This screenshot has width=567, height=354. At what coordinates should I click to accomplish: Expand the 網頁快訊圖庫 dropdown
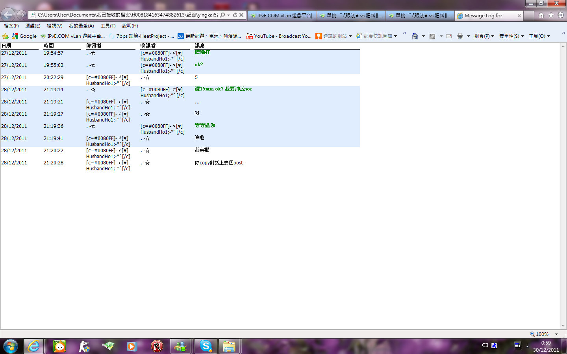(395, 36)
